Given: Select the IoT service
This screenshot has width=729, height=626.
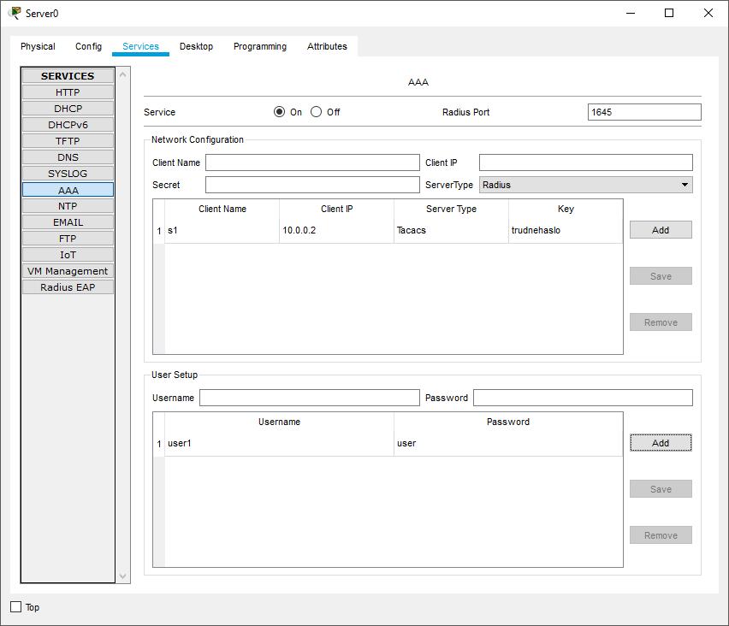Looking at the screenshot, I should [x=68, y=255].
